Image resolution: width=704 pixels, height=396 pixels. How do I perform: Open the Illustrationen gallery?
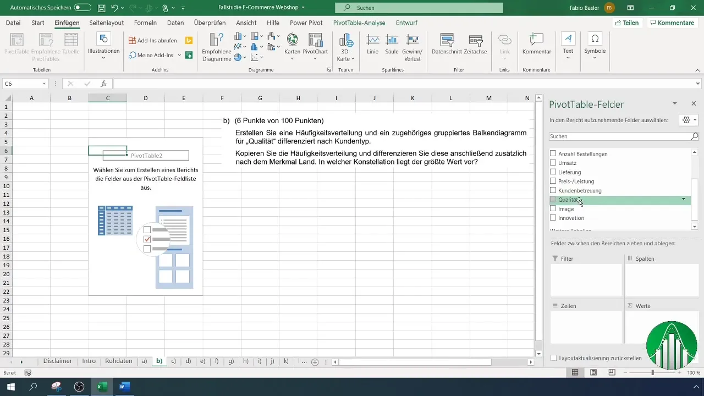[103, 47]
